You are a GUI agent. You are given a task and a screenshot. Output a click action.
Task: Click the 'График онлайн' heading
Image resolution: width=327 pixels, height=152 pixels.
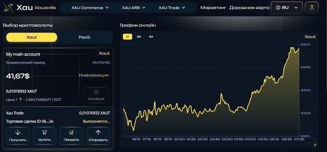coord(138,25)
